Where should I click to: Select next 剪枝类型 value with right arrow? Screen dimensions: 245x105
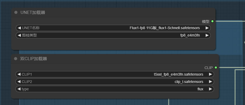coord(207,35)
